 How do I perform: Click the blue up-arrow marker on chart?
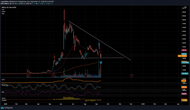click(101, 62)
